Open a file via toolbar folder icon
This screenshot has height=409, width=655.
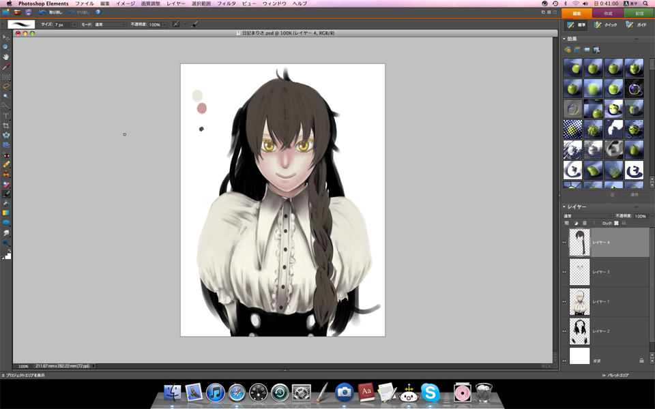click(x=18, y=12)
